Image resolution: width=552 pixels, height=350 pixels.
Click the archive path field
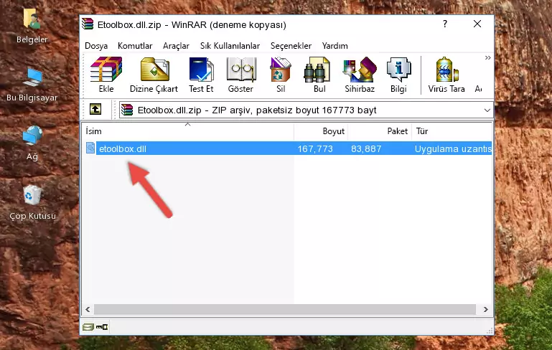(x=306, y=110)
